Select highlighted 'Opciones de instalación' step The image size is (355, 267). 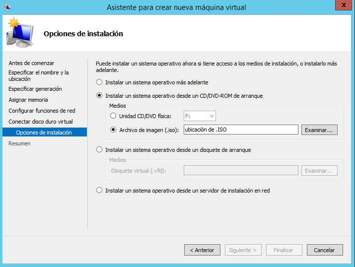(x=45, y=132)
